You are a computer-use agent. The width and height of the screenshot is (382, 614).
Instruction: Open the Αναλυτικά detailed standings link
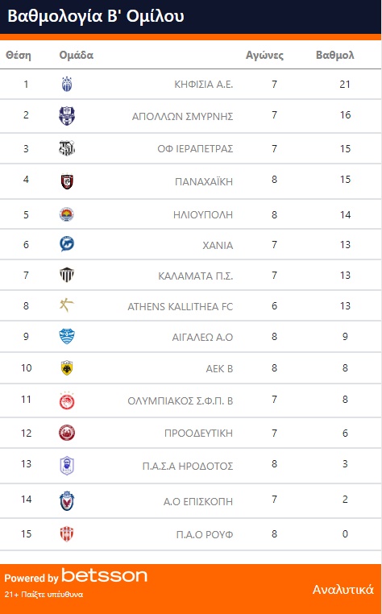(x=343, y=589)
